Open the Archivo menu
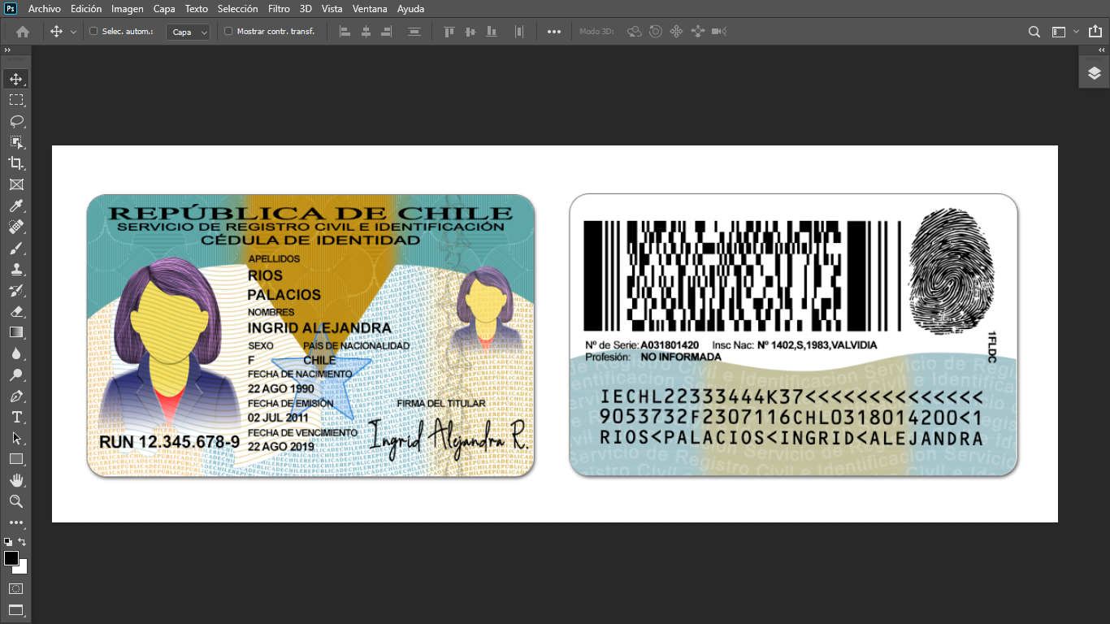1110x624 pixels. 45,9
